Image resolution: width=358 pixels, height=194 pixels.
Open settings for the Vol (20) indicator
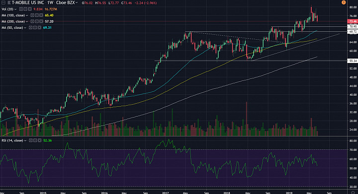coord(25,9)
